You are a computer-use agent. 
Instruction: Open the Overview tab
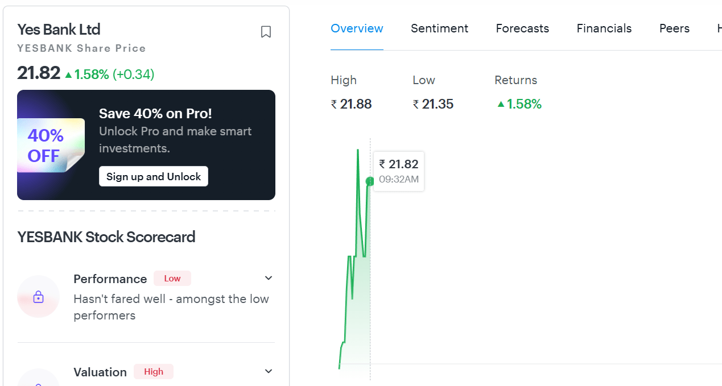tap(357, 28)
